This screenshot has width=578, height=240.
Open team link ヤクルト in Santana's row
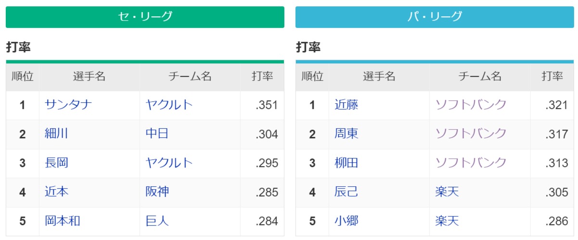point(169,105)
